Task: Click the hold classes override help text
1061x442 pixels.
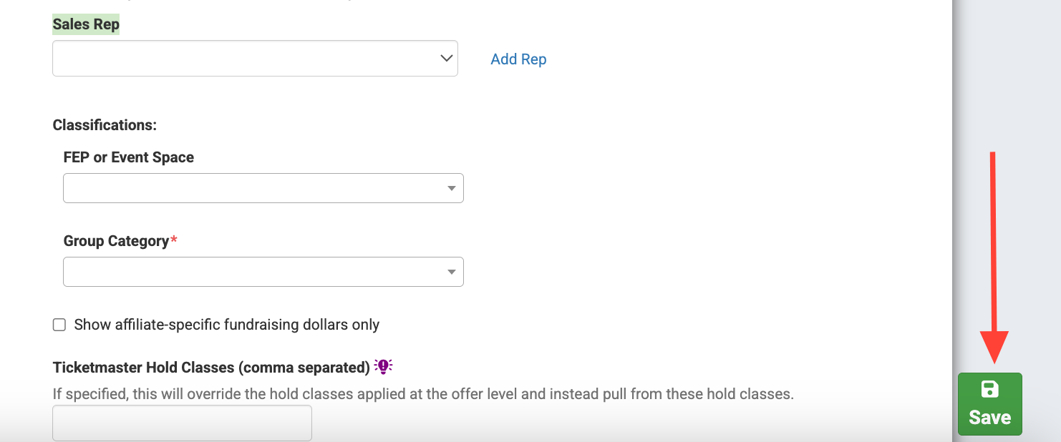Action: [423, 393]
